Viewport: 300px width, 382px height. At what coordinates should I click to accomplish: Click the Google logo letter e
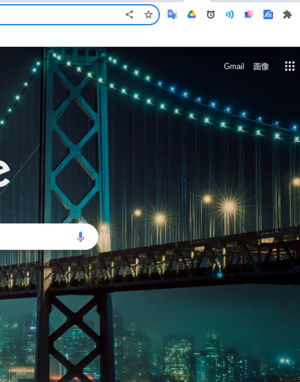pos(4,173)
